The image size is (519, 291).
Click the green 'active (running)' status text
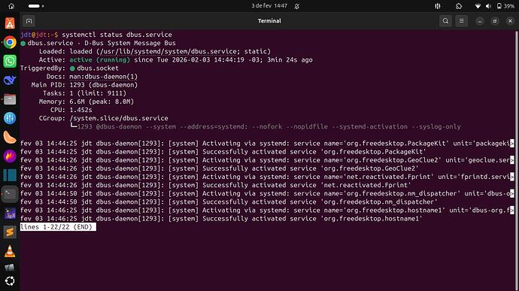(99, 60)
